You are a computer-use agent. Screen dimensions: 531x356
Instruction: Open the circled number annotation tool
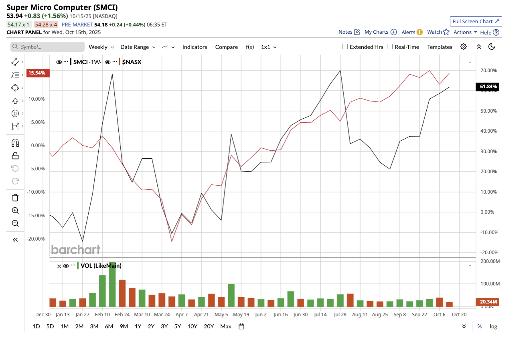click(x=15, y=113)
